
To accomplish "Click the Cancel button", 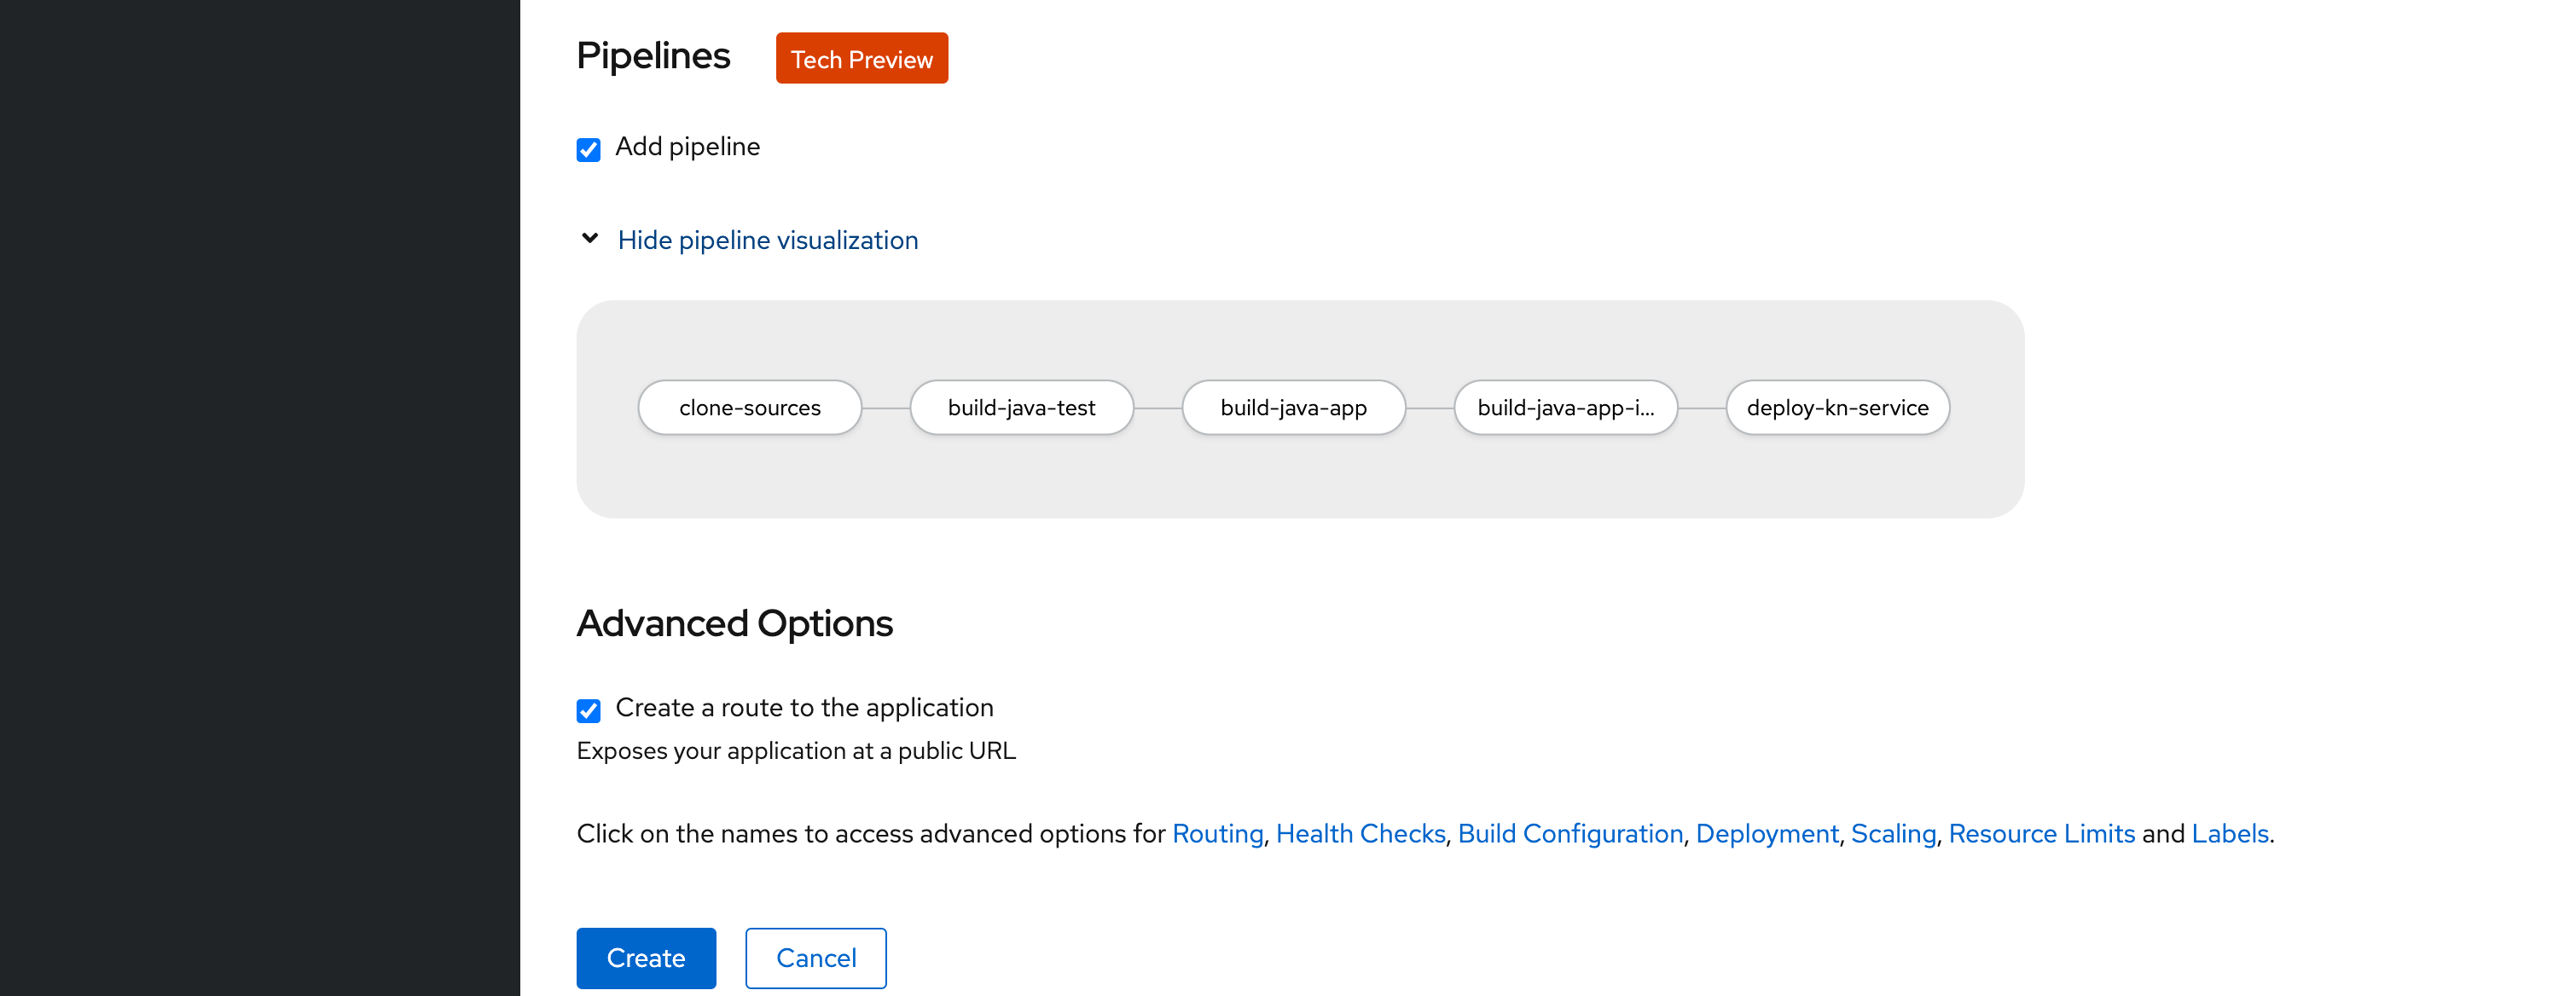I will (816, 958).
